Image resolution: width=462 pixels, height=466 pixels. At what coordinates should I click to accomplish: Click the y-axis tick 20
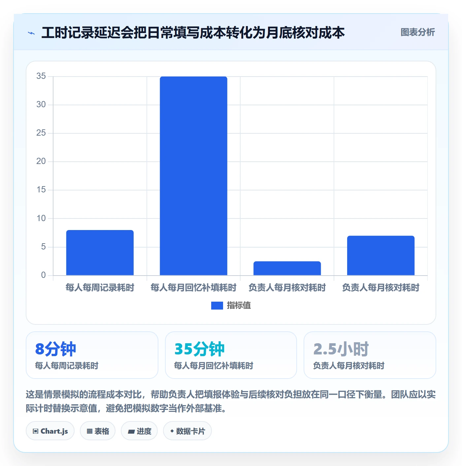[41, 161]
